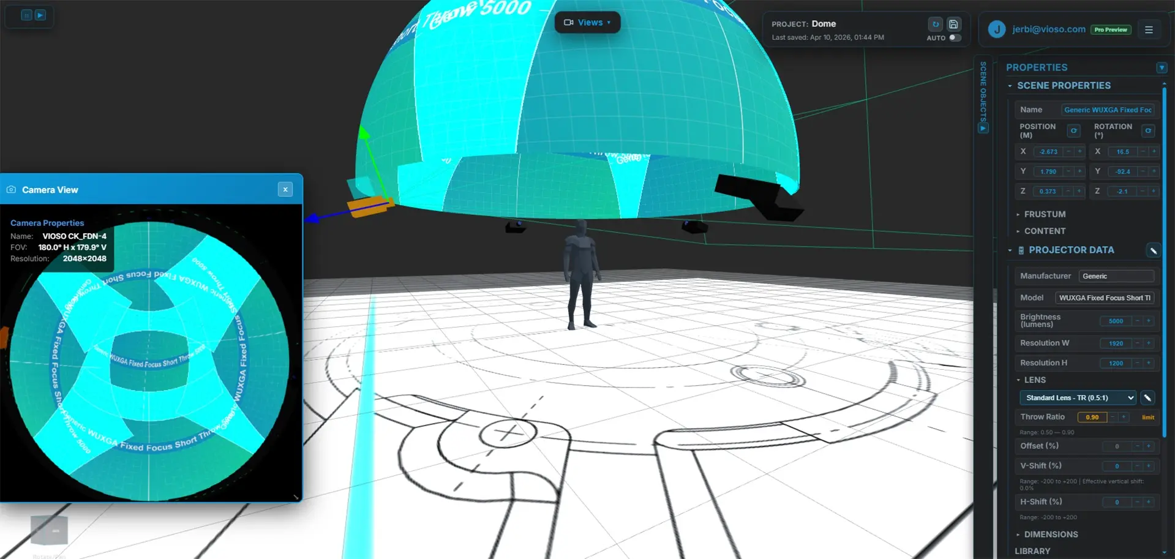Expand the CONTENT section
The image size is (1175, 559).
click(1045, 231)
